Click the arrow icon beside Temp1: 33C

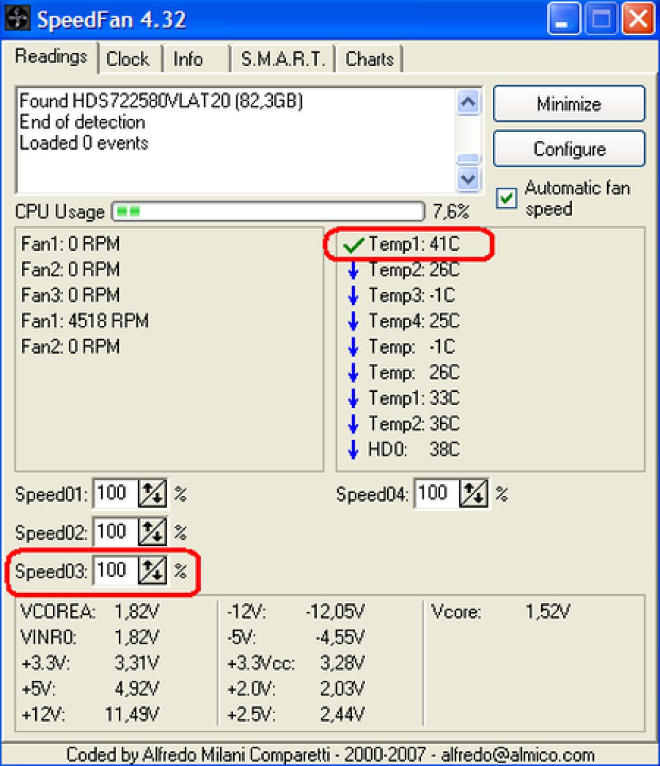pos(353,398)
